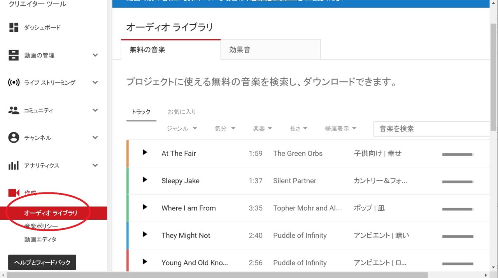Switch to the お気に入り favorites tab
The height and width of the screenshot is (278, 498).
182,112
